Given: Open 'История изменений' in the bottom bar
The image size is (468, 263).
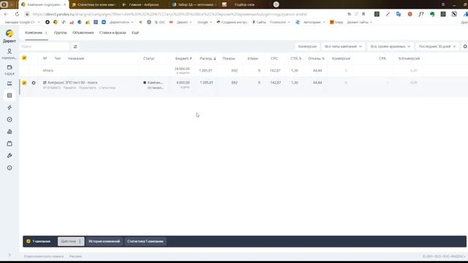Looking at the screenshot, I should [x=104, y=241].
